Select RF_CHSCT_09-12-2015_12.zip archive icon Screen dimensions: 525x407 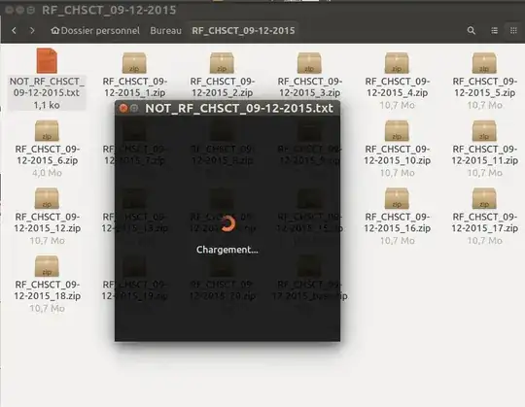pos(47,198)
